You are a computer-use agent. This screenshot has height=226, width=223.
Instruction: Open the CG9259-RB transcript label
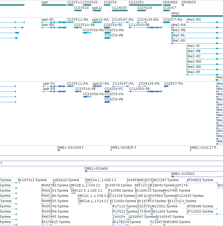pos(114,35)
